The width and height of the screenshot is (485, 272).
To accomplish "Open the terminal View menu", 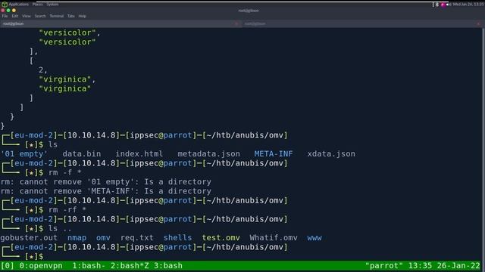I will click(27, 16).
